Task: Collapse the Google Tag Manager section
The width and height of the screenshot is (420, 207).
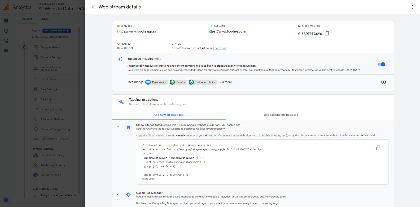Action: [x=118, y=194]
